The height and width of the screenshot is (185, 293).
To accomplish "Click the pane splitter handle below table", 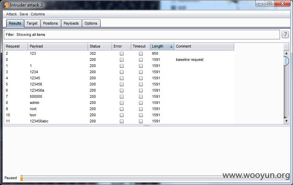I will point(146,126).
